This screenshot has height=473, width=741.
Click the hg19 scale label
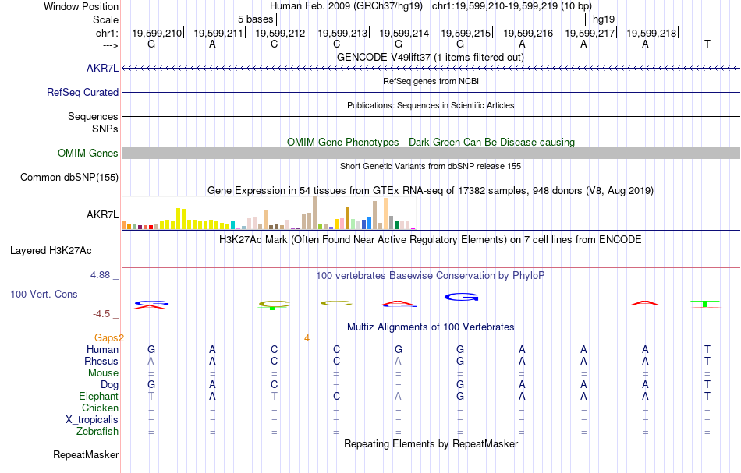click(x=604, y=19)
